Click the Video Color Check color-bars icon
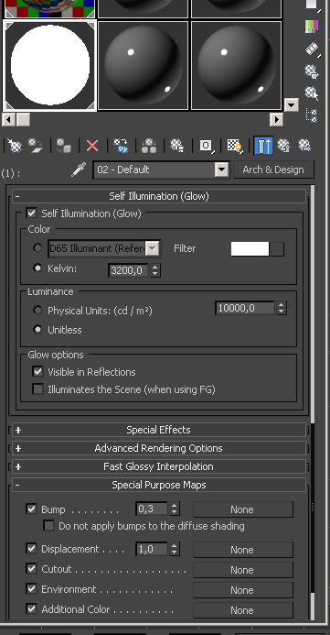Screen dimensions: 330x635 pyautogui.click(x=312, y=27)
